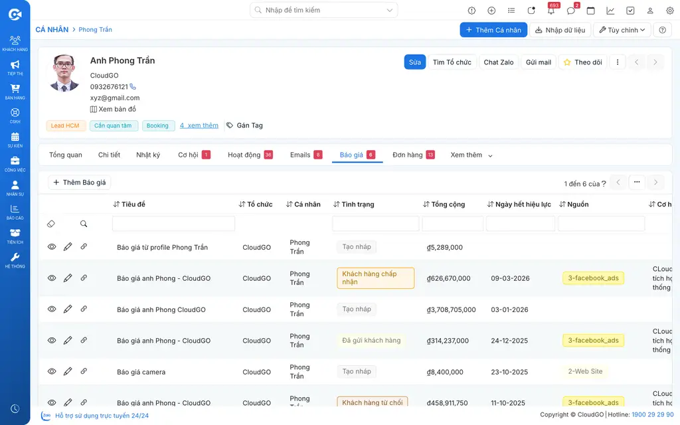
Task: Open the pagination ellipsis options button
Action: click(x=637, y=183)
